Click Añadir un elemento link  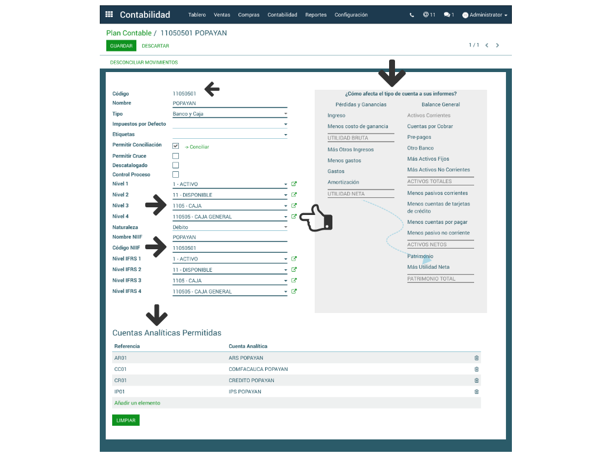(136, 403)
